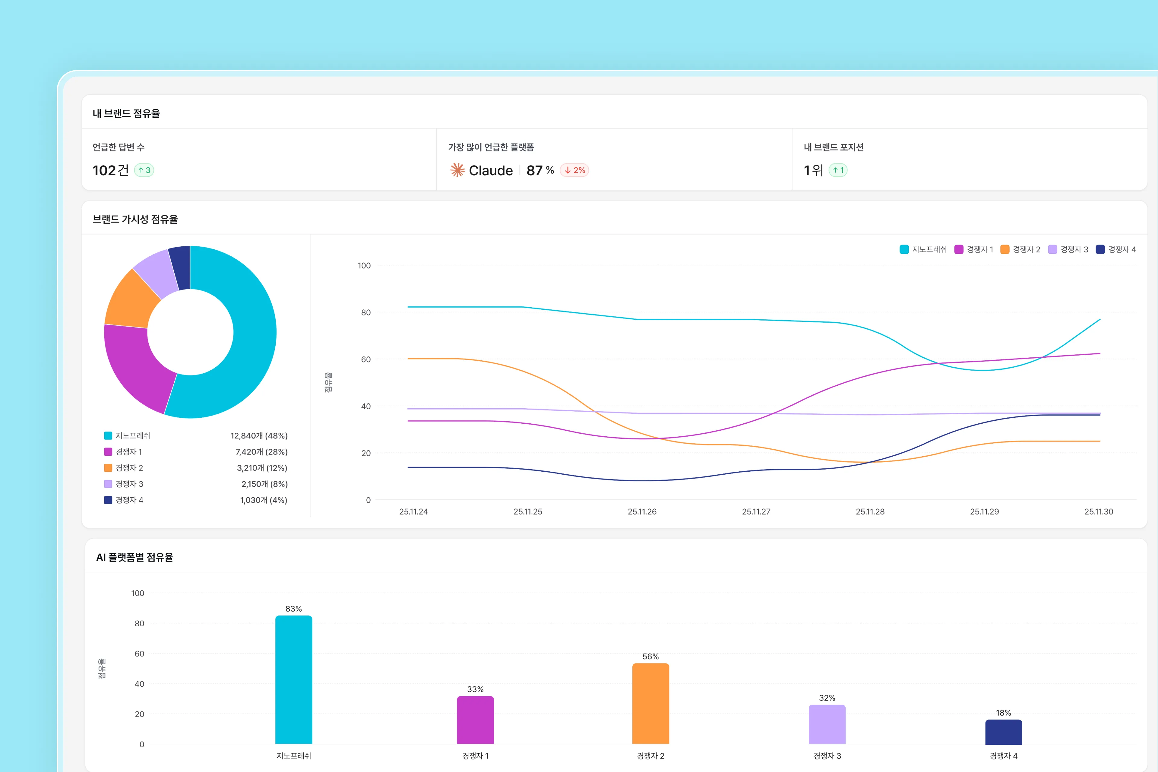Click the 브랜드 가시성 점유율 section heading
The height and width of the screenshot is (772, 1158).
pyautogui.click(x=135, y=220)
